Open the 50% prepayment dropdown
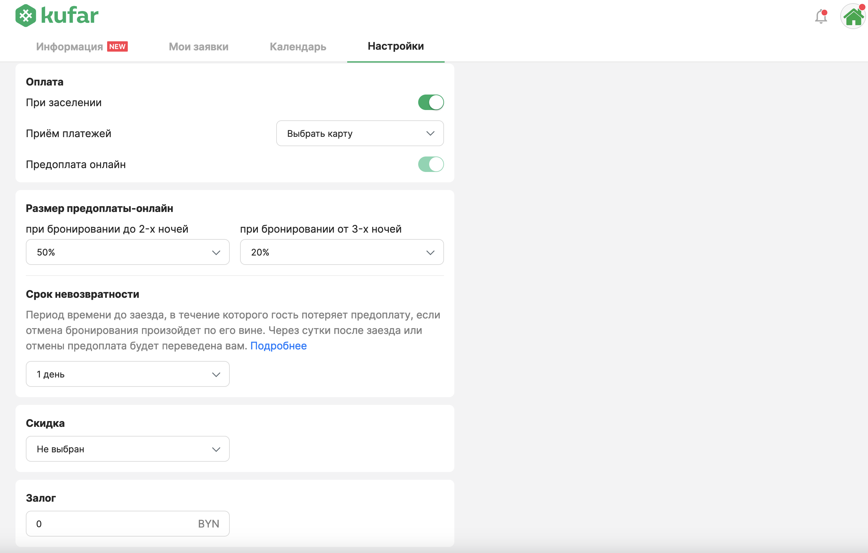 [x=127, y=252]
